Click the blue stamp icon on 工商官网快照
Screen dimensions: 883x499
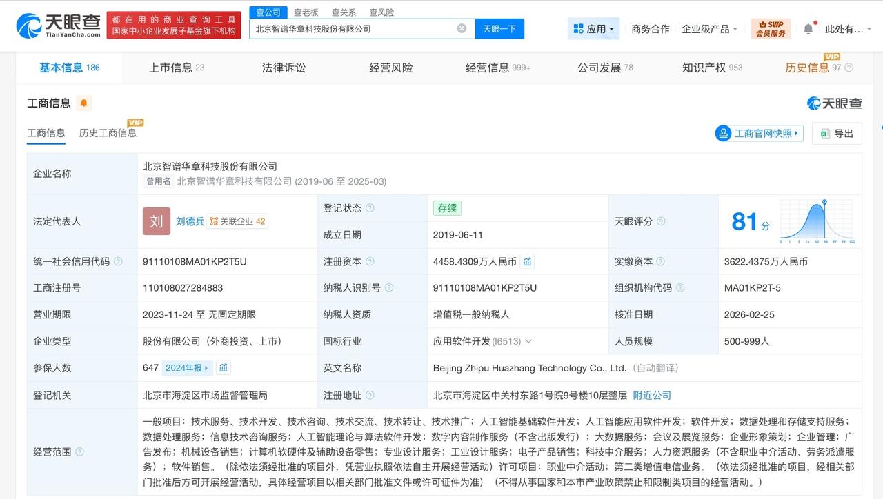(723, 133)
